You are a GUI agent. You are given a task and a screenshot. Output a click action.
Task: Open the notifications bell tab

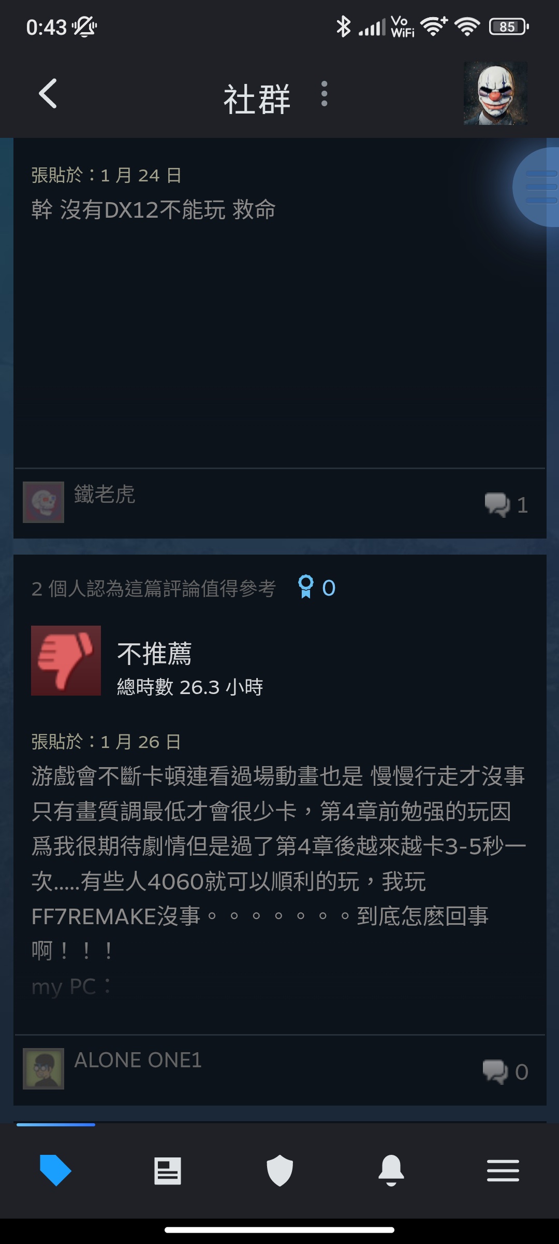click(391, 1170)
